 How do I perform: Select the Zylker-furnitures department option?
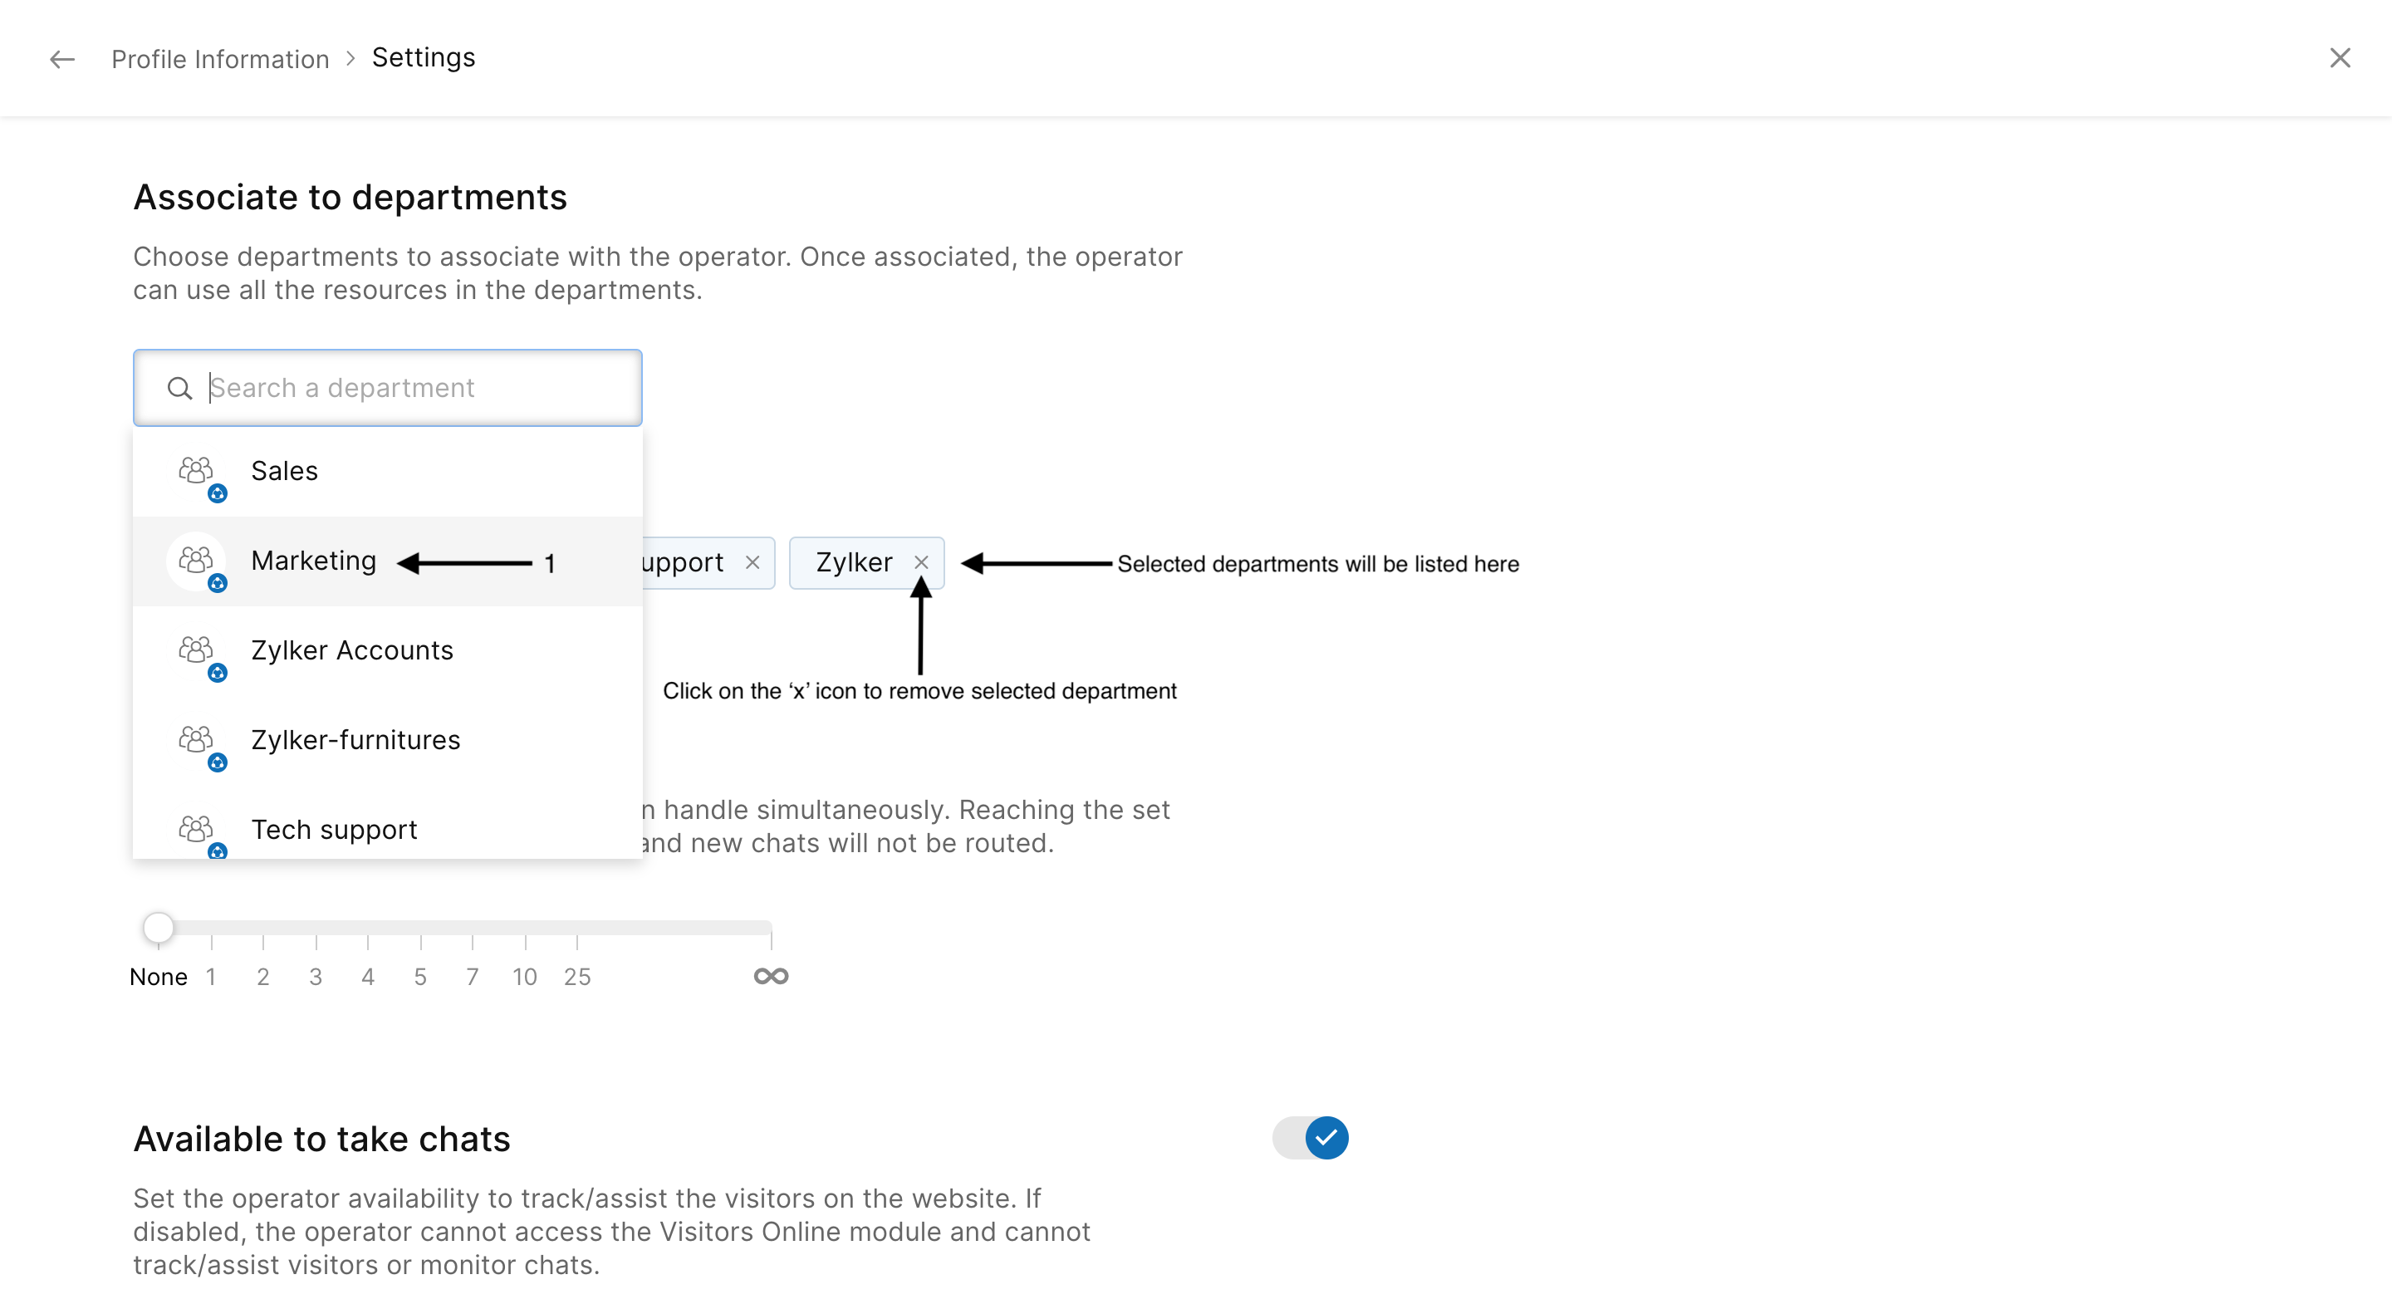[x=355, y=740]
